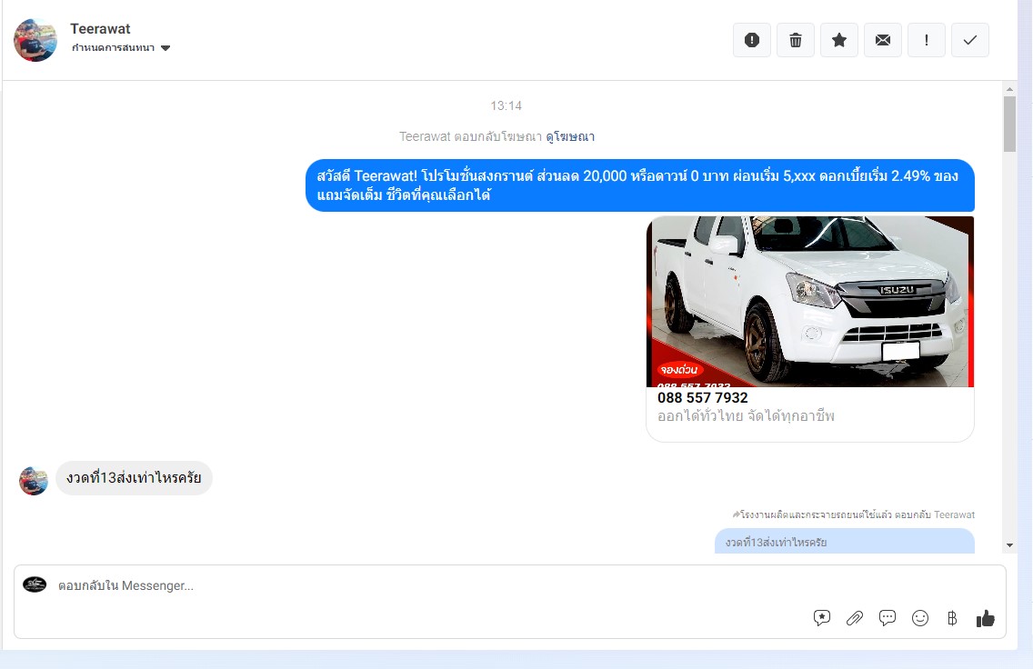Open Teerawat's profile picture in the header
The width and height of the screenshot is (1033, 669).
[35, 40]
